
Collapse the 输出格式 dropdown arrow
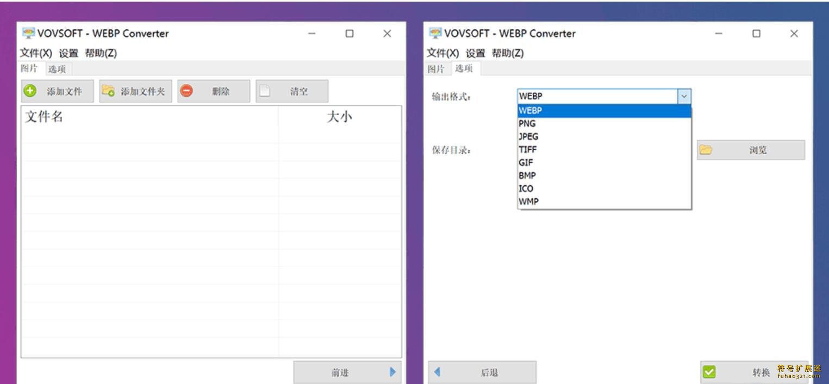(x=684, y=96)
